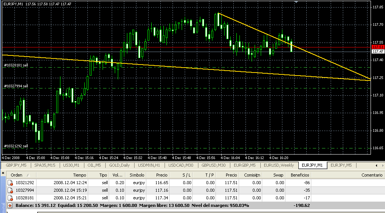385x213 pixels.
Task: Select the active EURJPY,M1 chart tab
Action: point(312,166)
